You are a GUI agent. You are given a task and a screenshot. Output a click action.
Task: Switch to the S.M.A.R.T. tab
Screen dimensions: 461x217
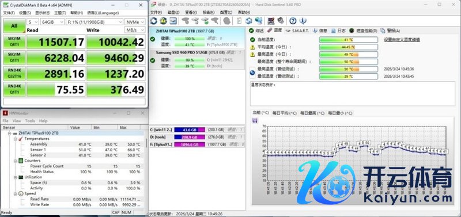point(297,31)
